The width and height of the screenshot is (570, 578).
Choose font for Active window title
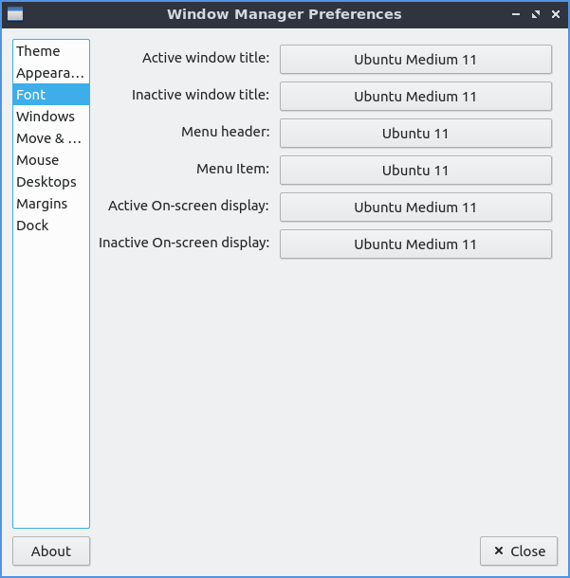415,60
